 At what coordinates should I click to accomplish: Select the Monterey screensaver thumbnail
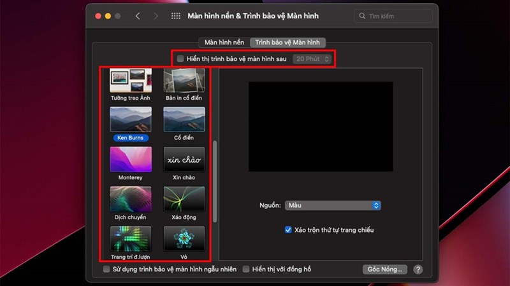coord(131,160)
